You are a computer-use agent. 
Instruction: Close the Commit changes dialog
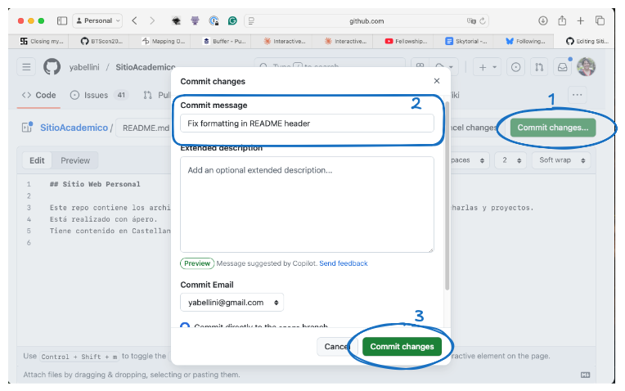[436, 81]
